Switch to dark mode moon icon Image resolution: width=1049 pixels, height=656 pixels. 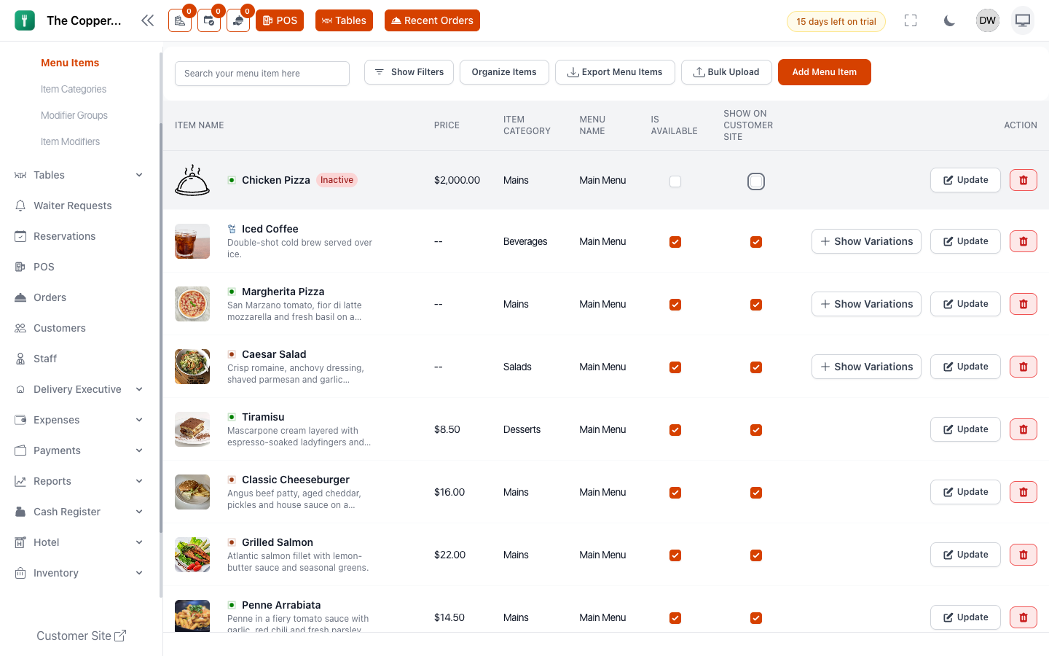pyautogui.click(x=949, y=20)
